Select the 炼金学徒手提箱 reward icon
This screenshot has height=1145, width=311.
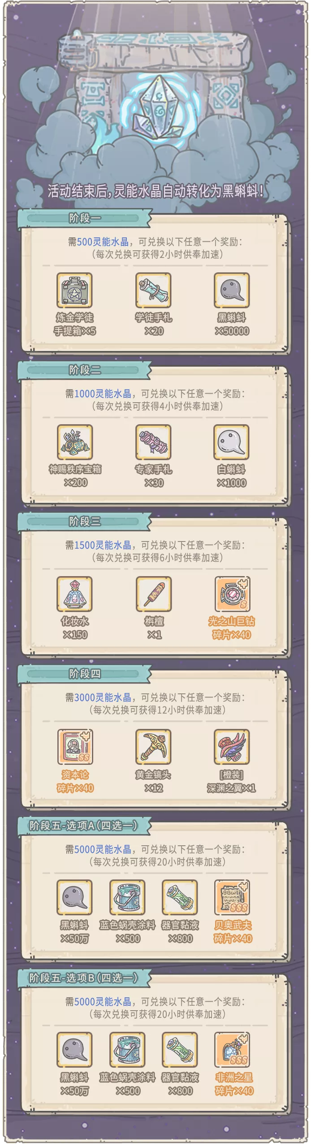(x=74, y=290)
